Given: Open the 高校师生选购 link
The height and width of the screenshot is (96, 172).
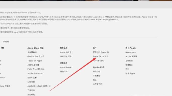Looking at the screenshot, I should pos(66,56).
